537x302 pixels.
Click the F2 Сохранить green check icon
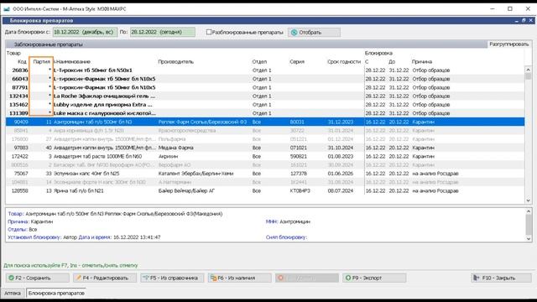[x=11, y=278]
